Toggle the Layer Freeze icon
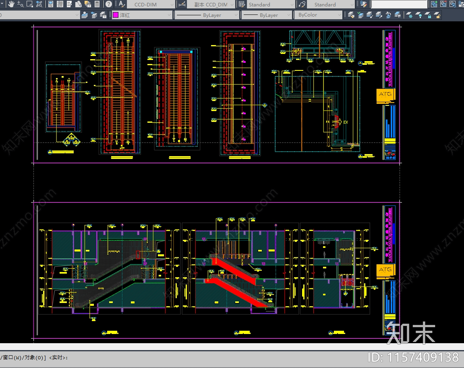The image size is (464, 373). point(409,15)
